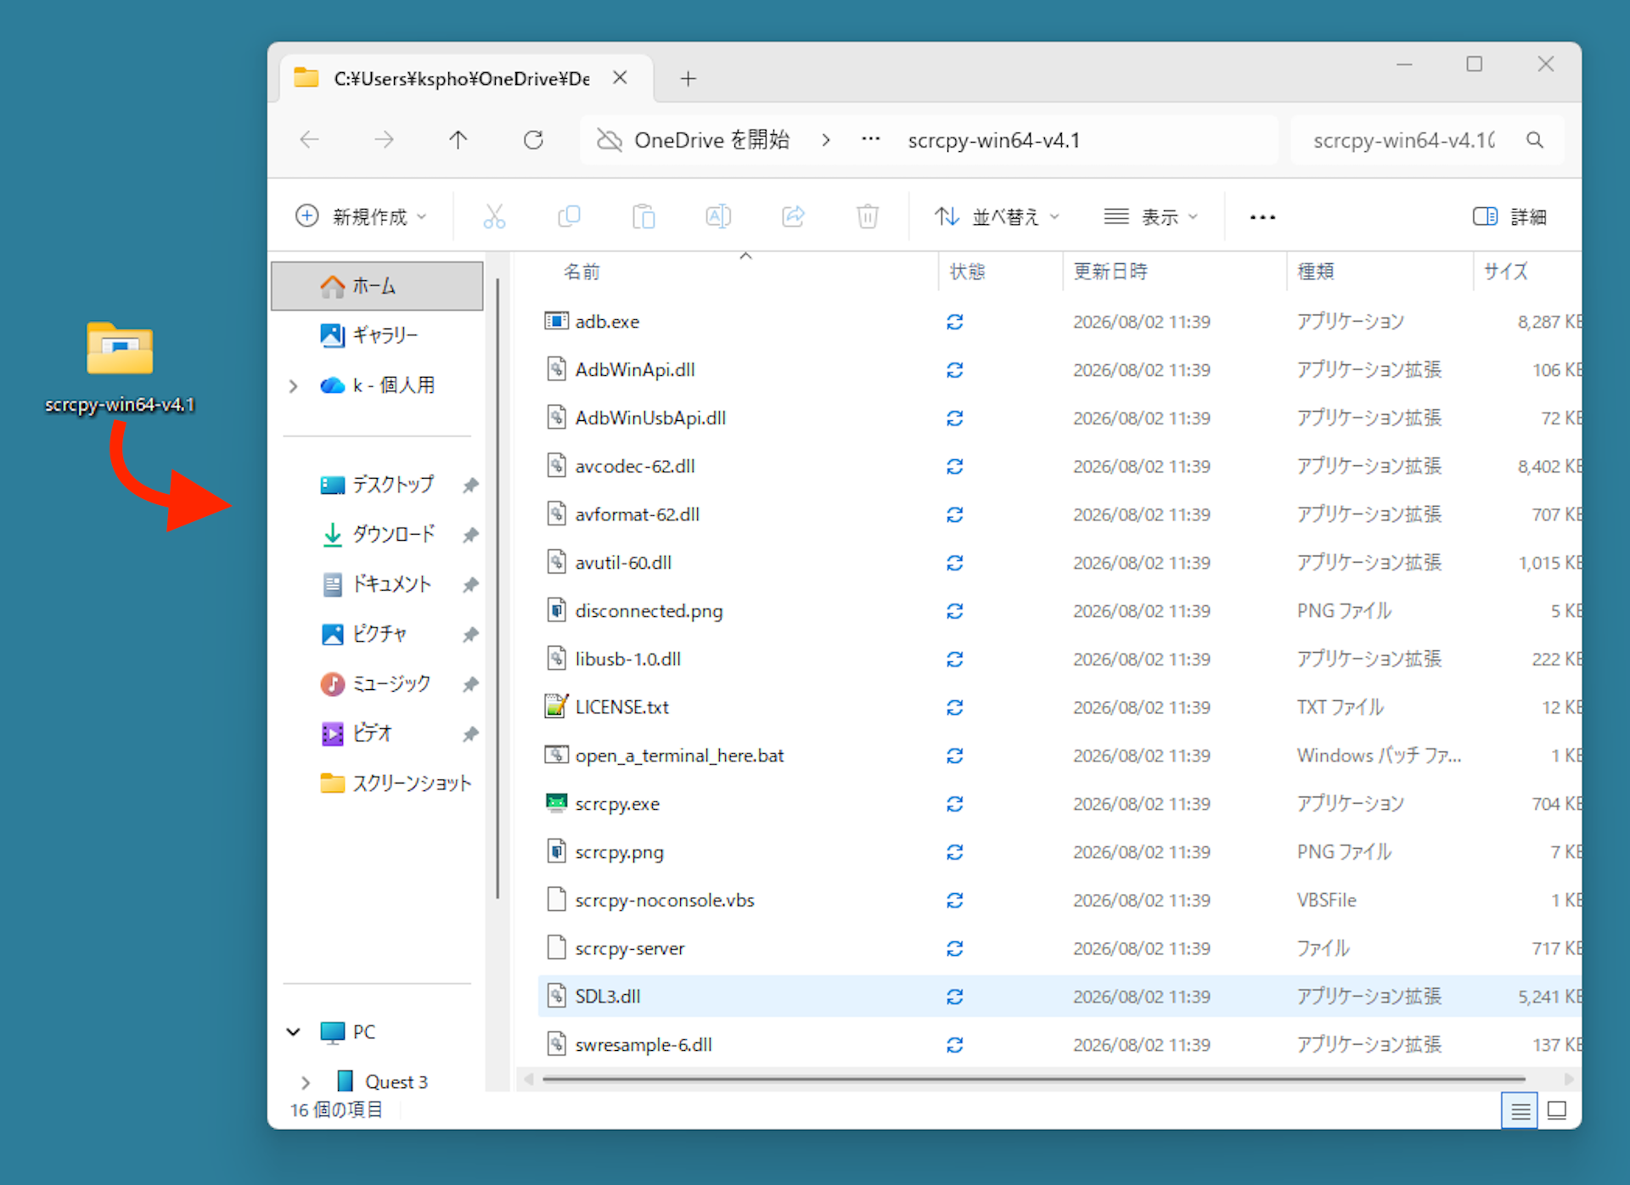This screenshot has height=1185, width=1630.
Task: Click the Delete trash icon
Action: tap(867, 216)
